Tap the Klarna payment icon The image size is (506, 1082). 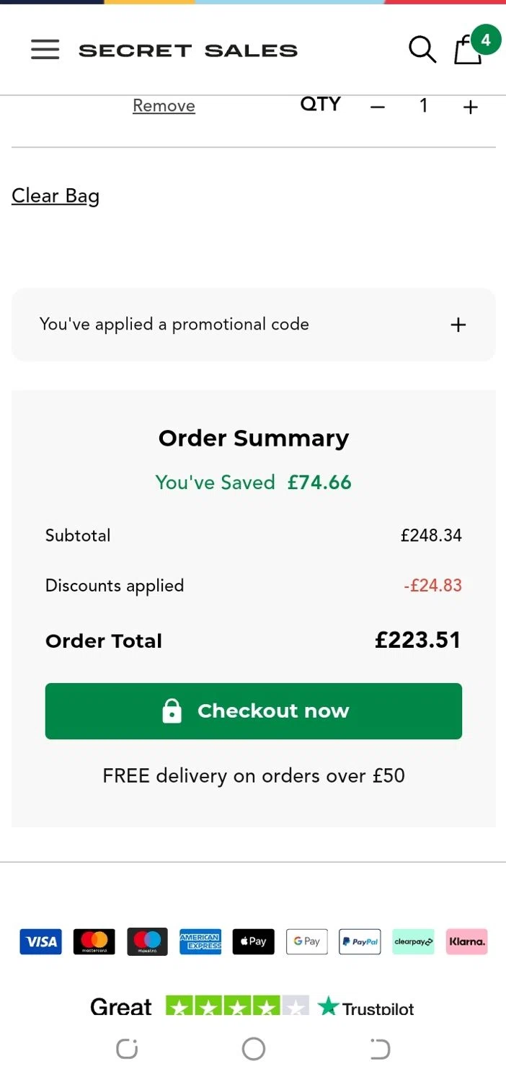[x=466, y=941]
